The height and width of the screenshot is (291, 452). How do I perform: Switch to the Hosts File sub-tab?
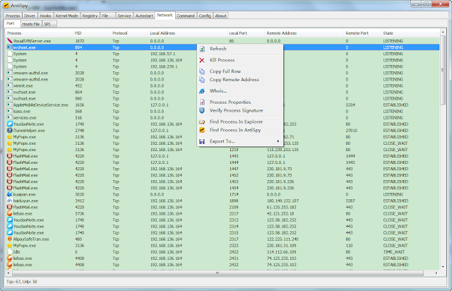point(31,24)
